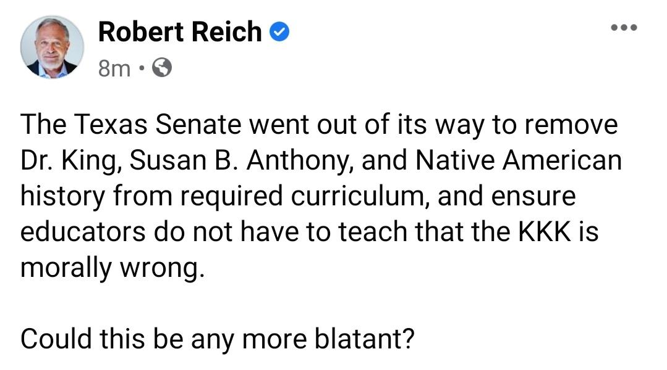
Task: Click the globe public audience icon
Action: pyautogui.click(x=162, y=68)
